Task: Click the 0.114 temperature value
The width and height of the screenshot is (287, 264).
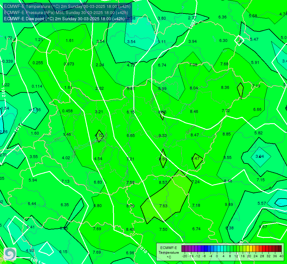Action: (37, 86)
